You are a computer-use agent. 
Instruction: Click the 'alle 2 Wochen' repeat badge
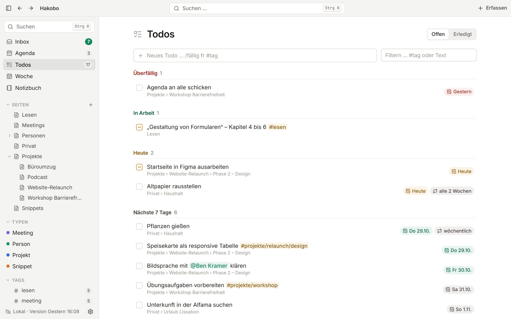click(x=452, y=191)
